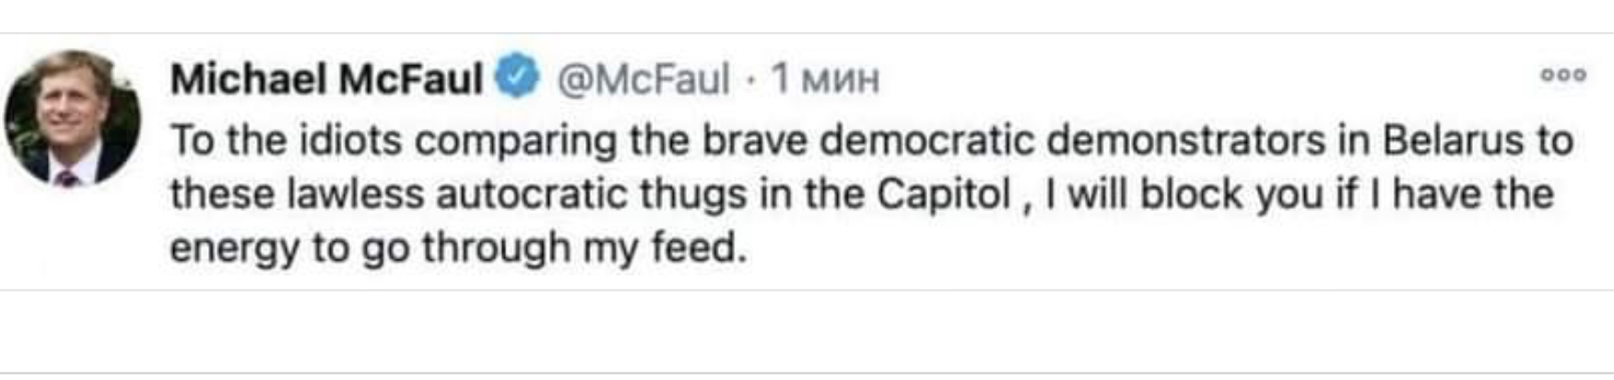Click the display name Michael McFaul

click(326, 79)
